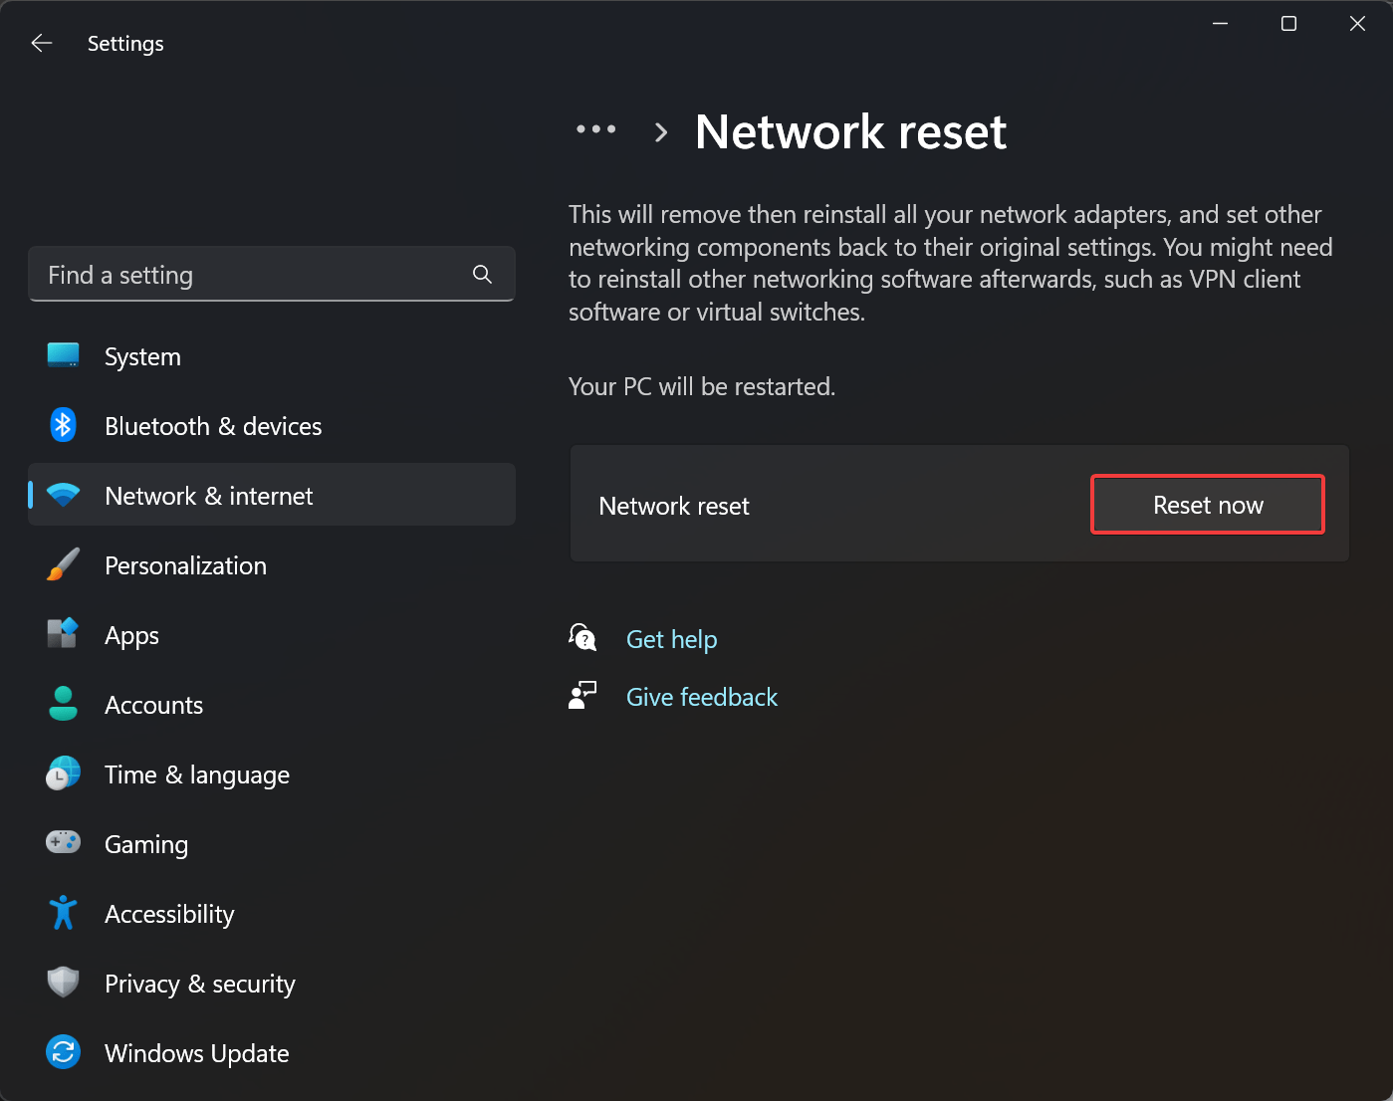Open the Accessibility figure icon
This screenshot has height=1101, width=1393.
pyautogui.click(x=63, y=912)
